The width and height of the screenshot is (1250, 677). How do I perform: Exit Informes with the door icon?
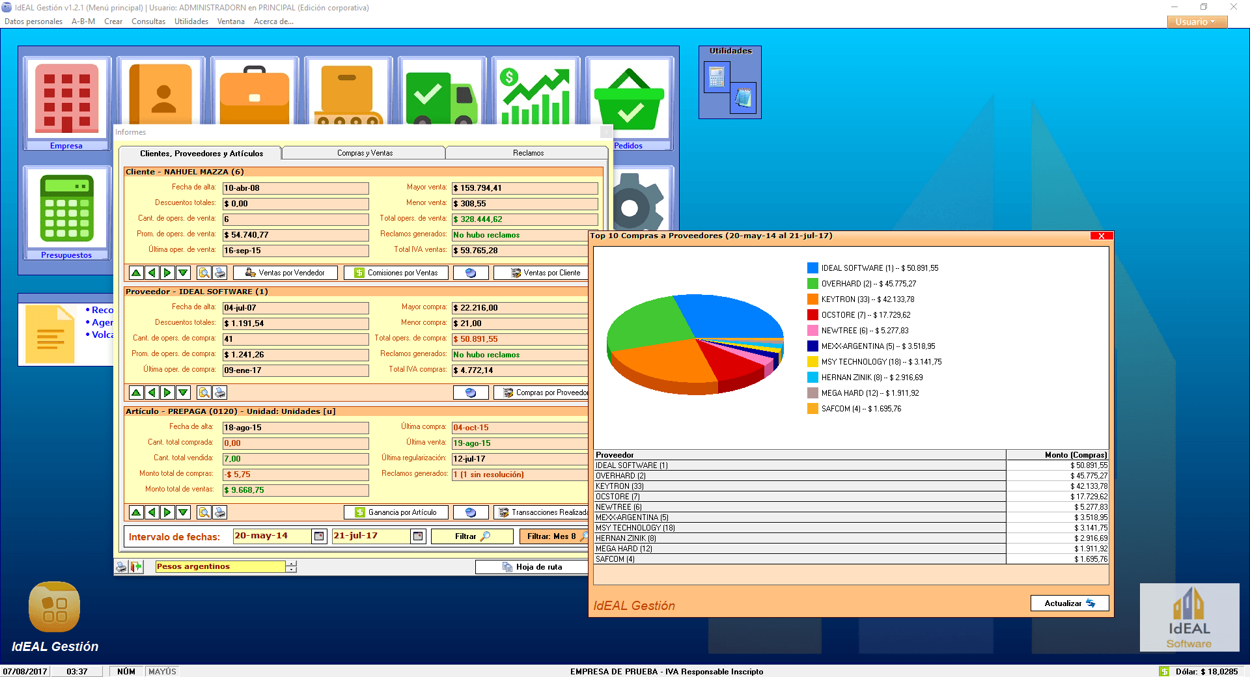[136, 567]
